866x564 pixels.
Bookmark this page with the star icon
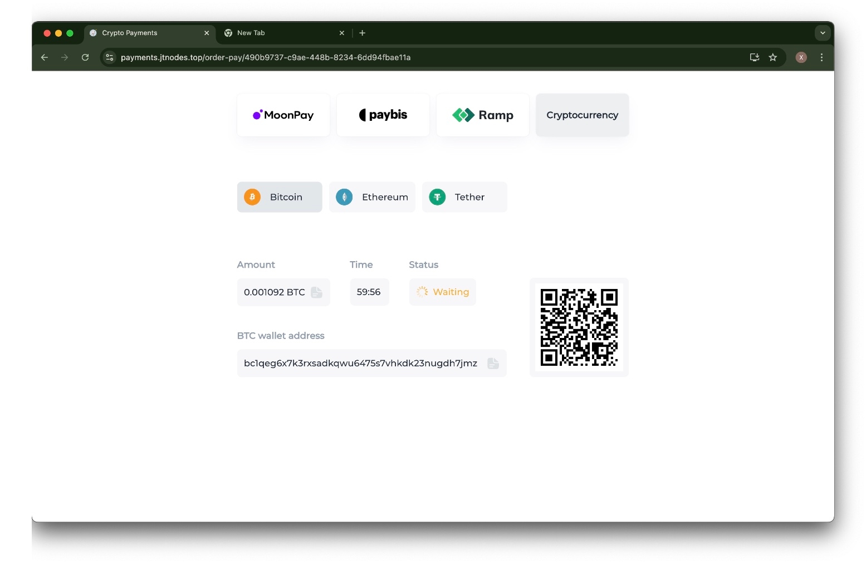click(773, 57)
